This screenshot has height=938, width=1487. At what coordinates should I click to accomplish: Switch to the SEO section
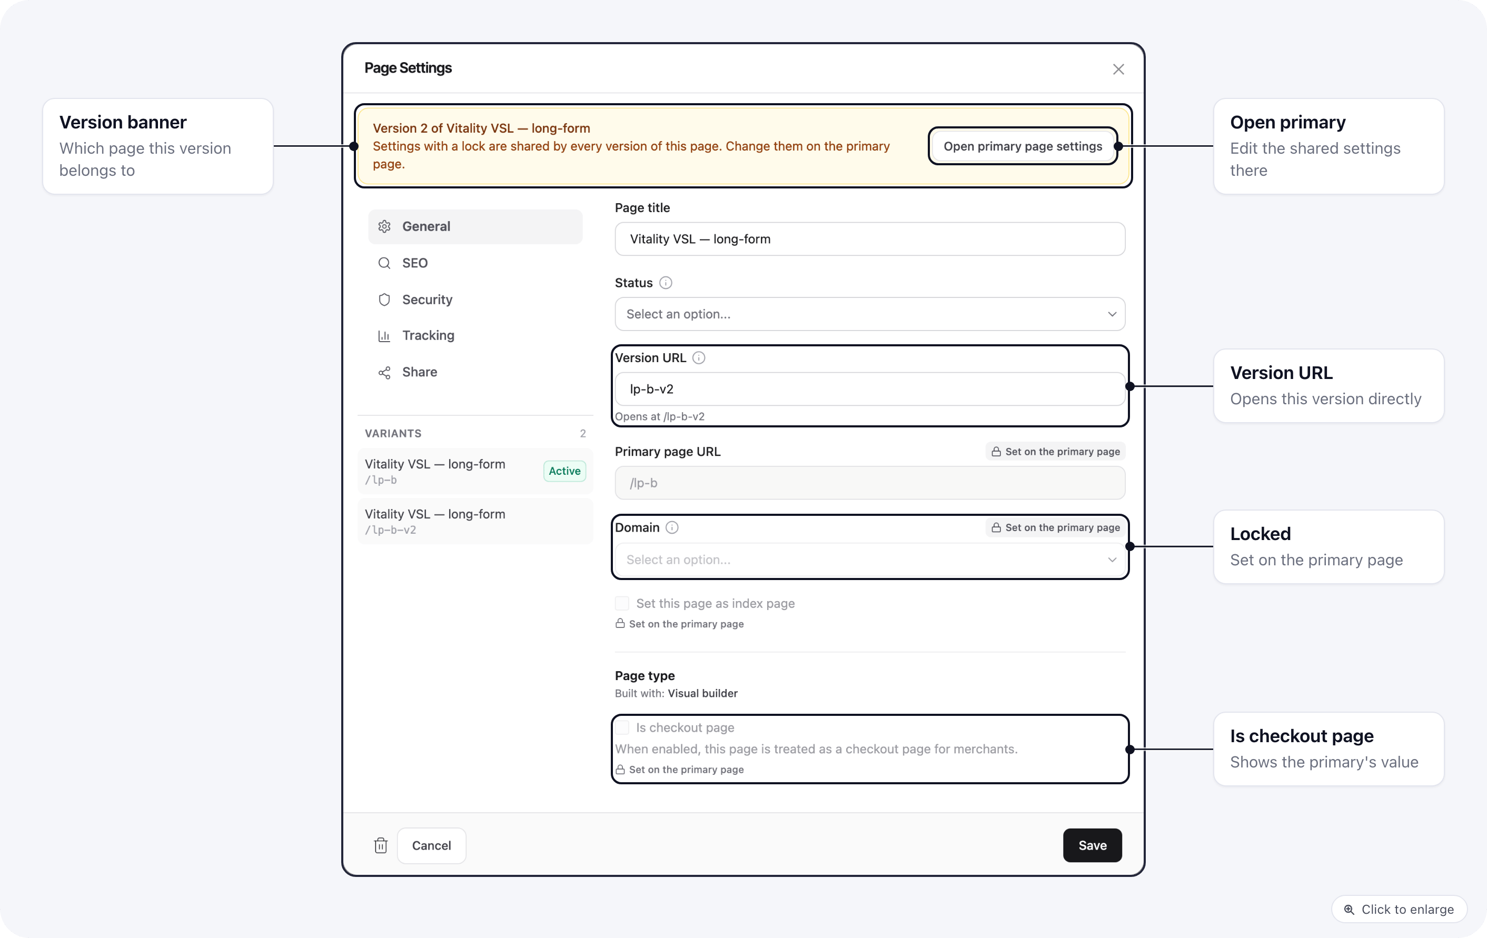475,263
